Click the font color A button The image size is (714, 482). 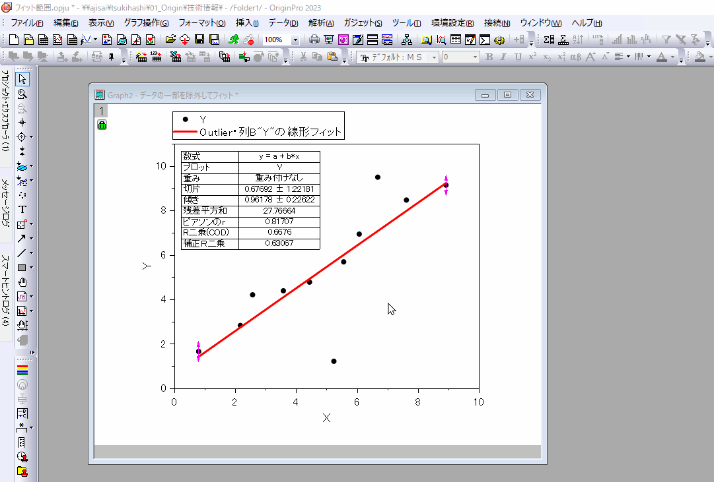coord(662,57)
